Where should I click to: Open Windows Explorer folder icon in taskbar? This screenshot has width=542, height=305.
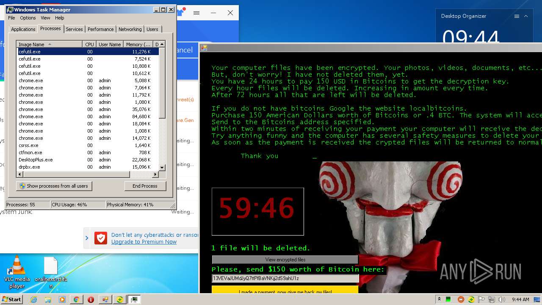(x=48, y=299)
